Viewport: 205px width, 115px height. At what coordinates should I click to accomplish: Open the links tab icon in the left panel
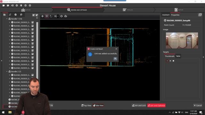tap(10, 15)
